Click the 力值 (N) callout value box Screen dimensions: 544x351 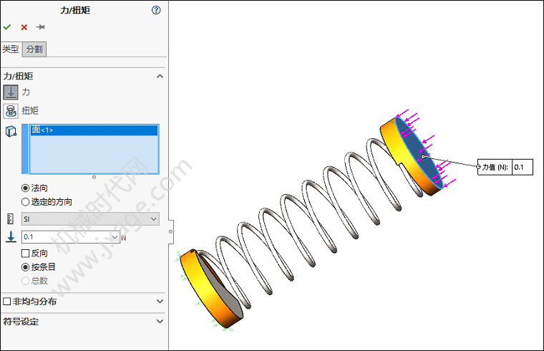pyautogui.click(x=522, y=167)
